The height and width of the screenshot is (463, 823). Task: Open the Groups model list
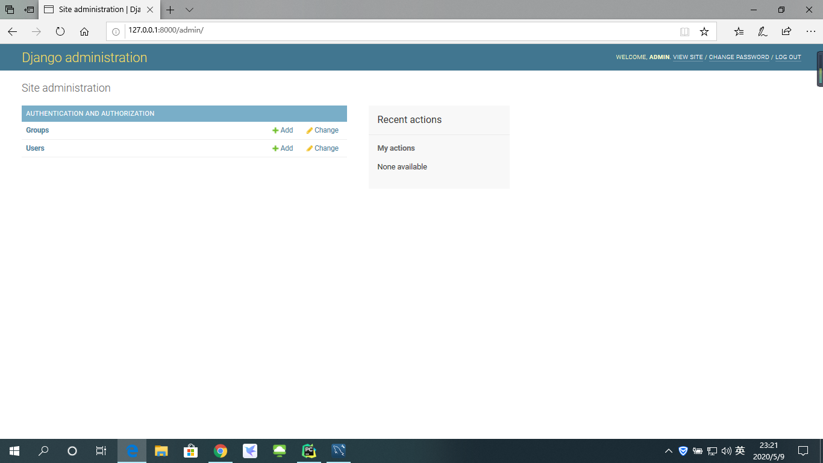pyautogui.click(x=37, y=130)
